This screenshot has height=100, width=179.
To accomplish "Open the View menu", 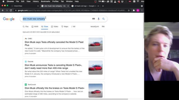I will (29, 1).
